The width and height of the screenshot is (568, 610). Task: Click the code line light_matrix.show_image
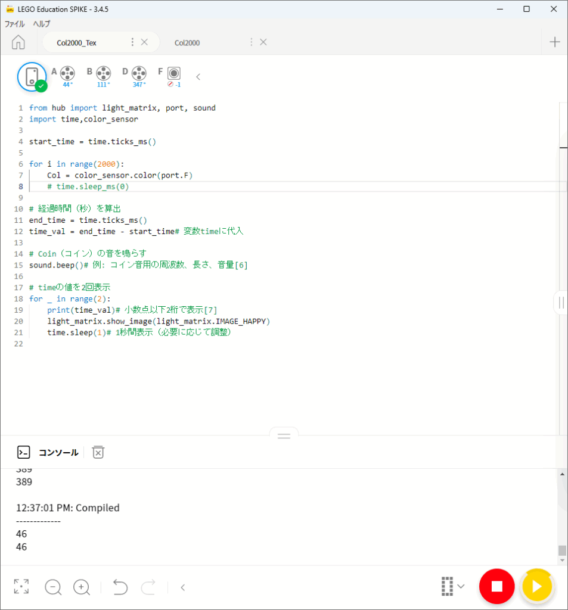coord(159,321)
